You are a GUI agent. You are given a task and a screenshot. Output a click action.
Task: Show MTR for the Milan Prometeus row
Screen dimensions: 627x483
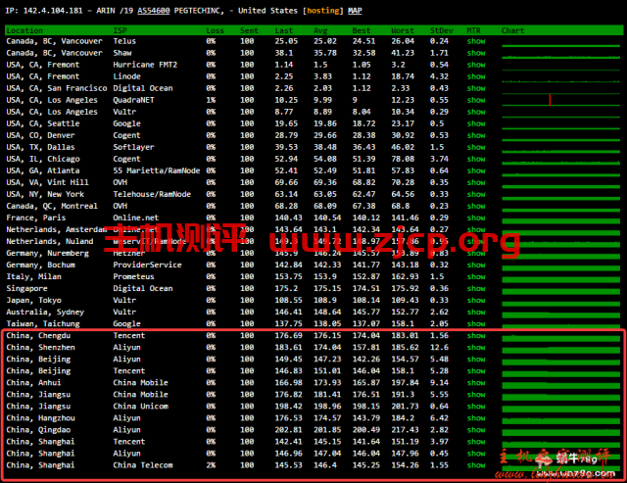(476, 276)
